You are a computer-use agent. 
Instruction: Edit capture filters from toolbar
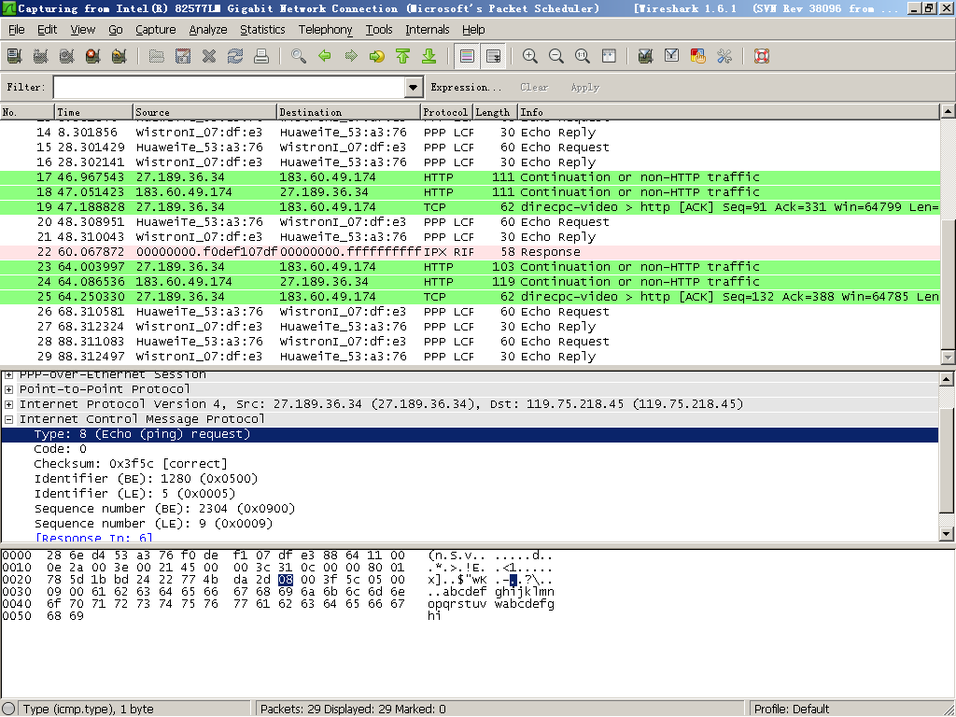click(x=646, y=57)
